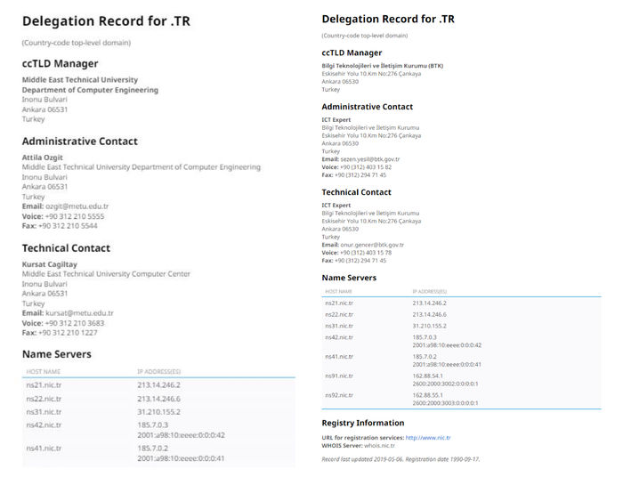Select IPv6 address '2600:2000:3003:0:0:0:0:1'

[445, 403]
